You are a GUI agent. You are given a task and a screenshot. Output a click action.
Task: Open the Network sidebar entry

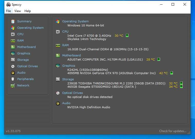(23, 85)
